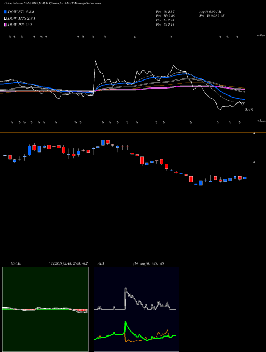Click the blue DOW ST legend swatch
The width and height of the screenshot is (266, 352).
5,12
